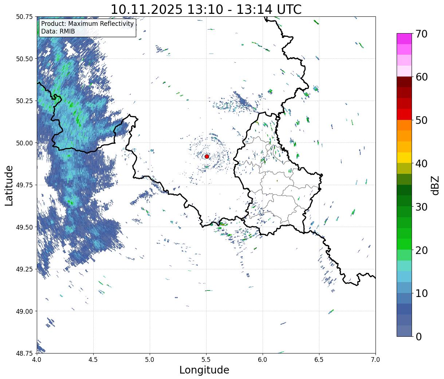The width and height of the screenshot is (444, 379).
Task: Pick the grey-blue colorbar segment just above 0
Action: click(x=404, y=331)
